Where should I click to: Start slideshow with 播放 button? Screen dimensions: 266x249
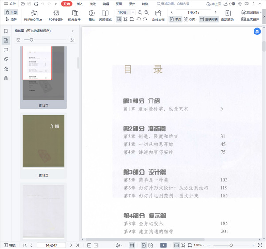tap(92, 16)
